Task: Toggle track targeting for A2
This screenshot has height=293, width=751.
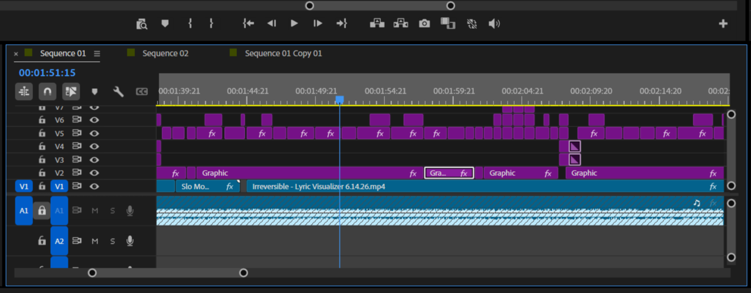Action: coord(59,241)
